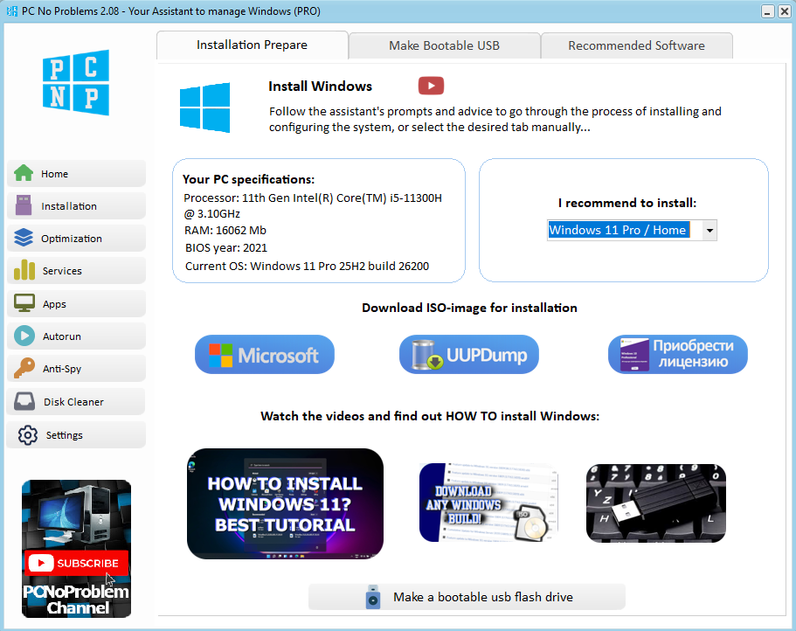Open the USB flash drive video thumbnail
Screen dimensions: 796x631
(656, 503)
